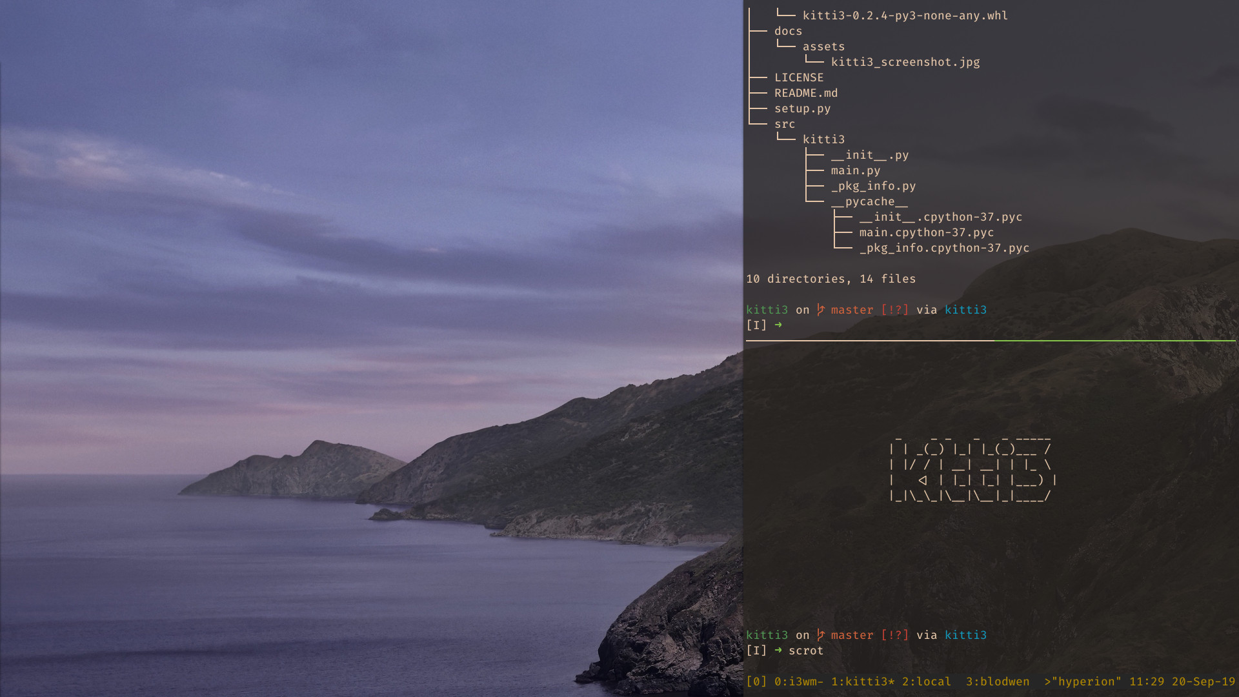Click the [!?] git status in bottom pane
The height and width of the screenshot is (697, 1239).
coord(894,635)
